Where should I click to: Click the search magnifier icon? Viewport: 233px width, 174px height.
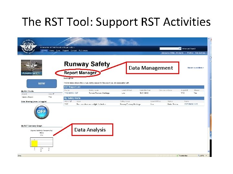coord(180,49)
